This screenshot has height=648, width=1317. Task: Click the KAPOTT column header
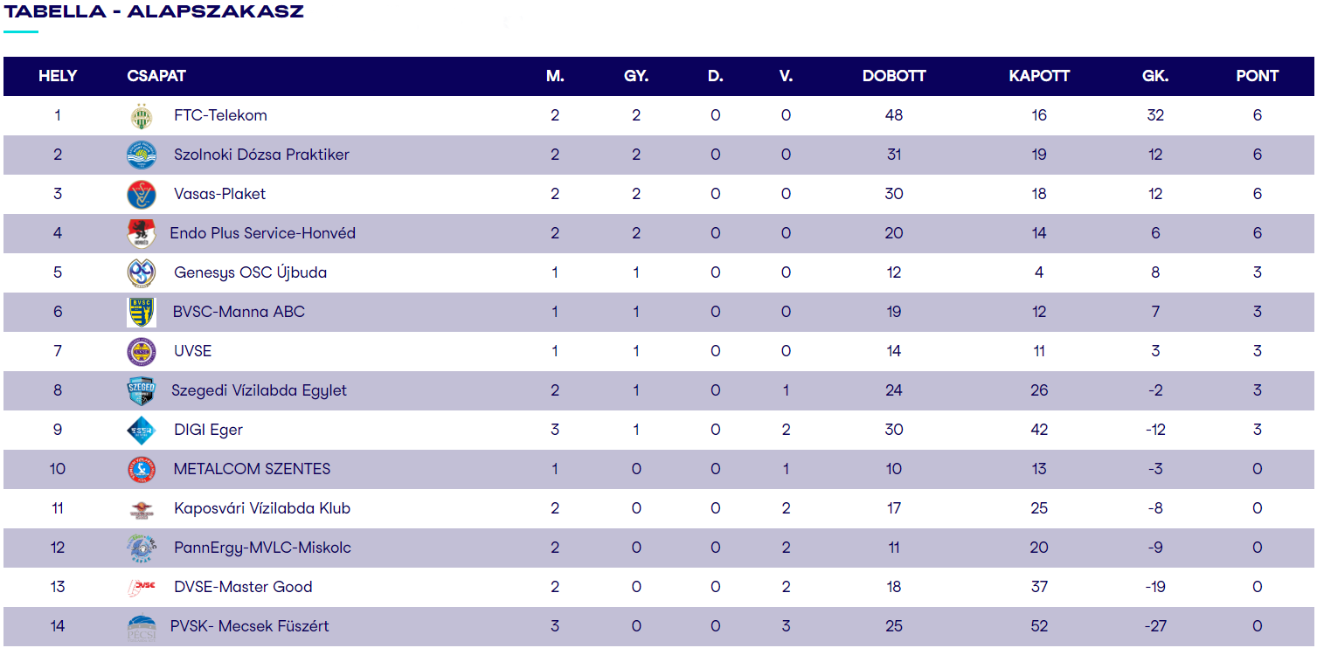(x=1038, y=76)
